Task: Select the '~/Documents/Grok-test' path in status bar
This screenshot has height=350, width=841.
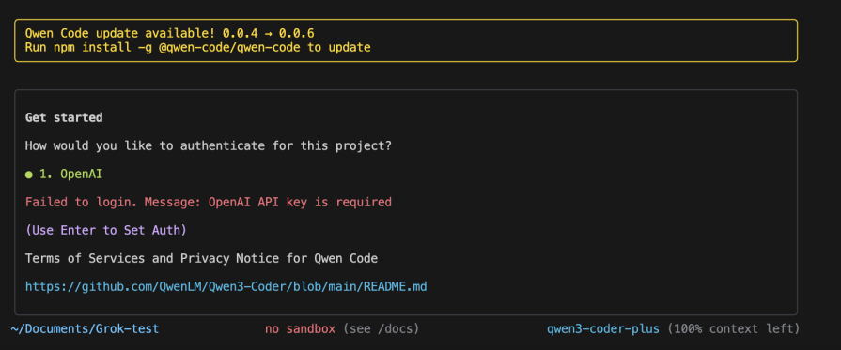Action: click(85, 328)
